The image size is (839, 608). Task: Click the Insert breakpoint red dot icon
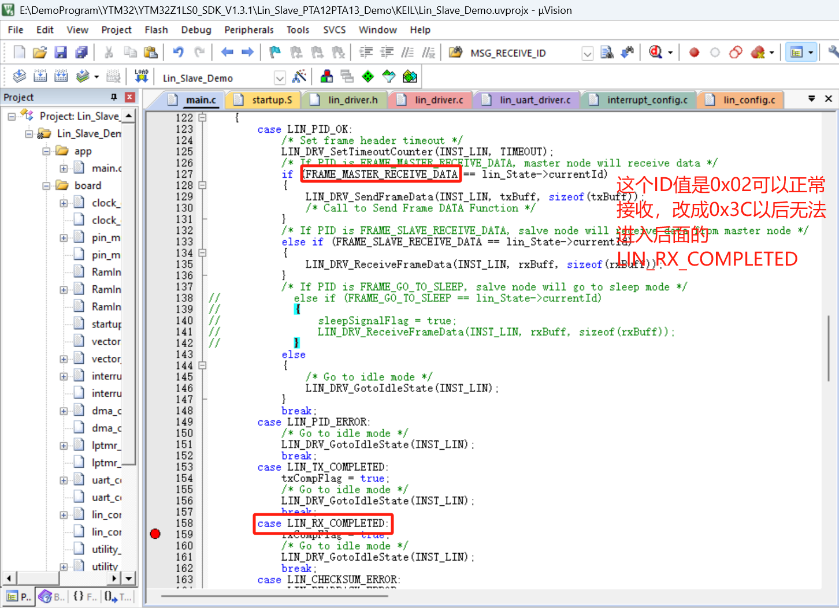694,53
